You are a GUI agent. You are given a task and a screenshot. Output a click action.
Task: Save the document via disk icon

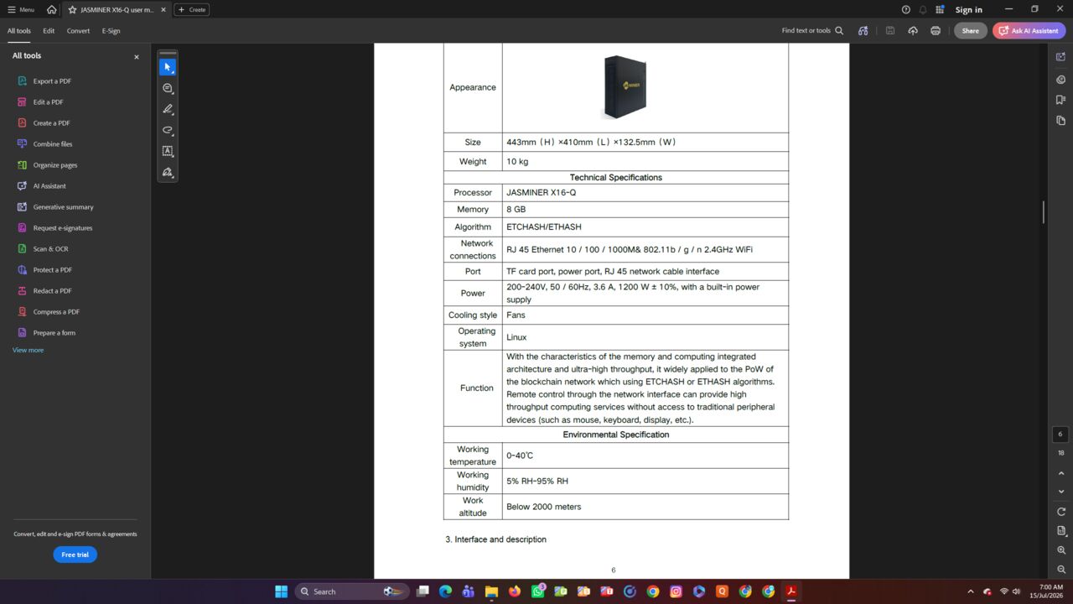[890, 31]
